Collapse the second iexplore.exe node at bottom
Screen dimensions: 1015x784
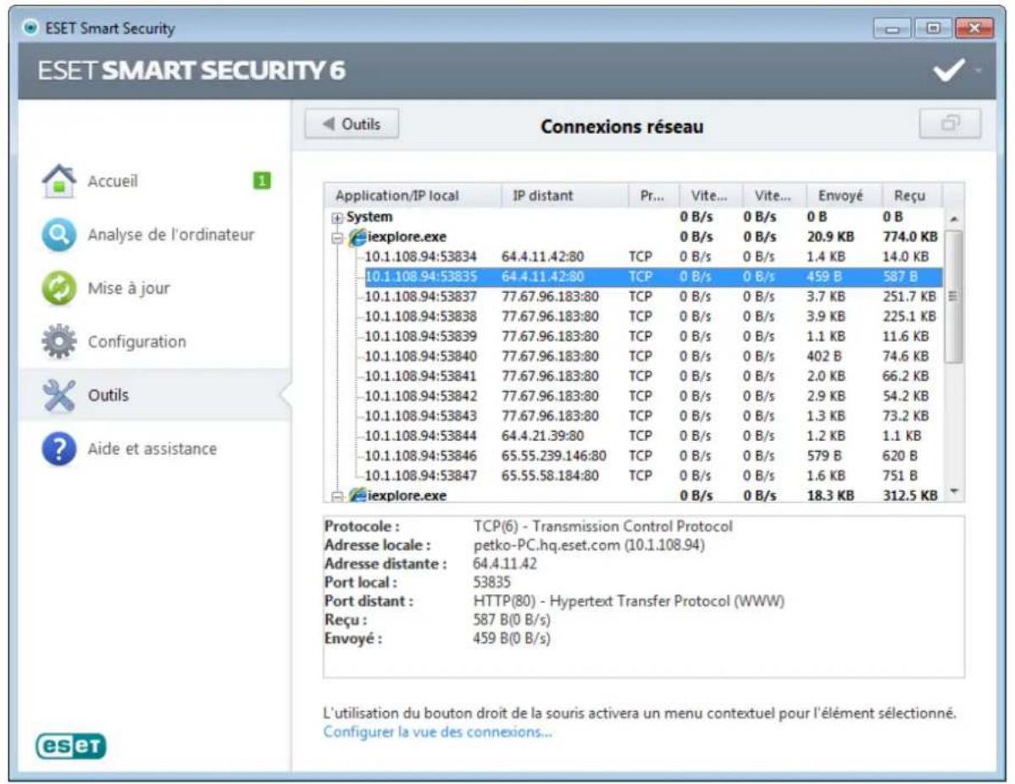337,496
